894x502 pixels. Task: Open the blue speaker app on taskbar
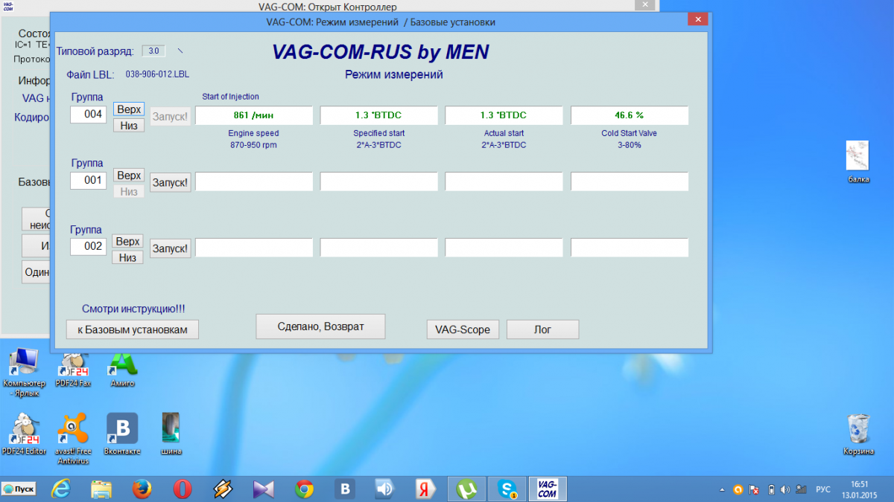385,489
